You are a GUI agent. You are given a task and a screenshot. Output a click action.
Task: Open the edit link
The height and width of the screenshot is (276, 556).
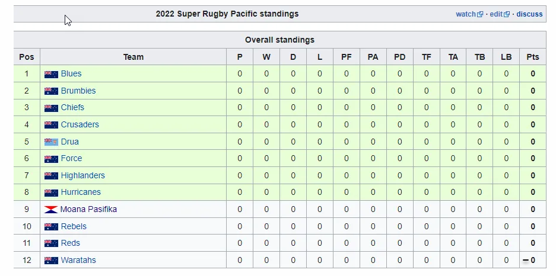496,14
